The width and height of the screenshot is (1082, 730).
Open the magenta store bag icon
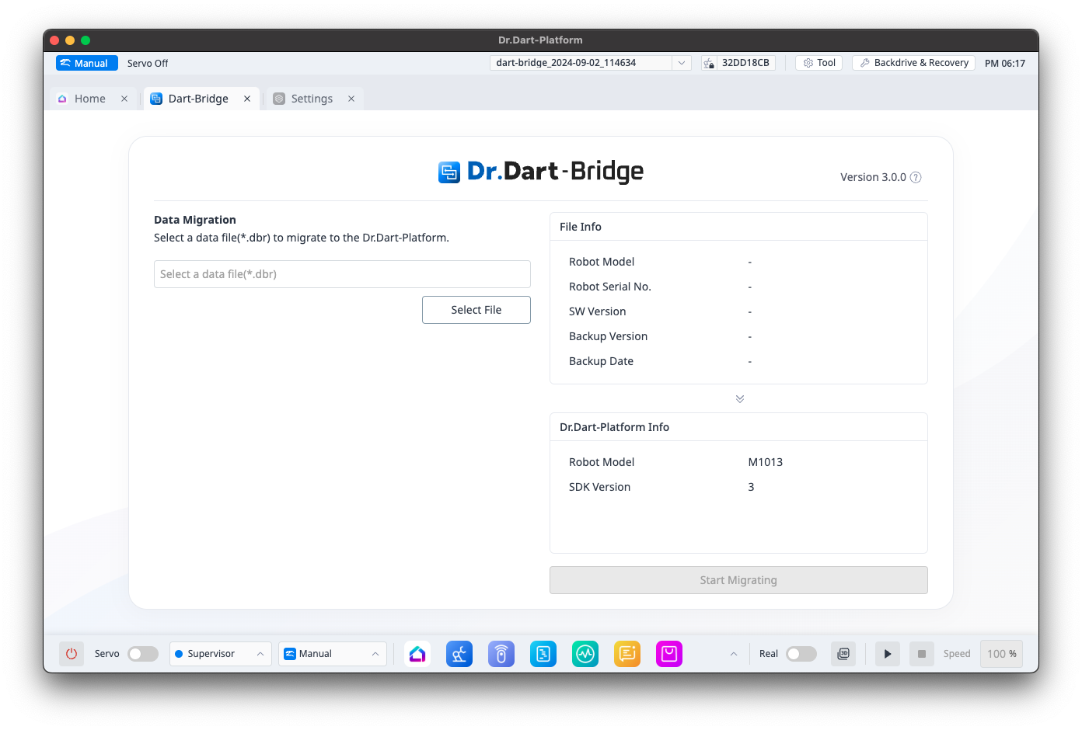click(x=669, y=654)
